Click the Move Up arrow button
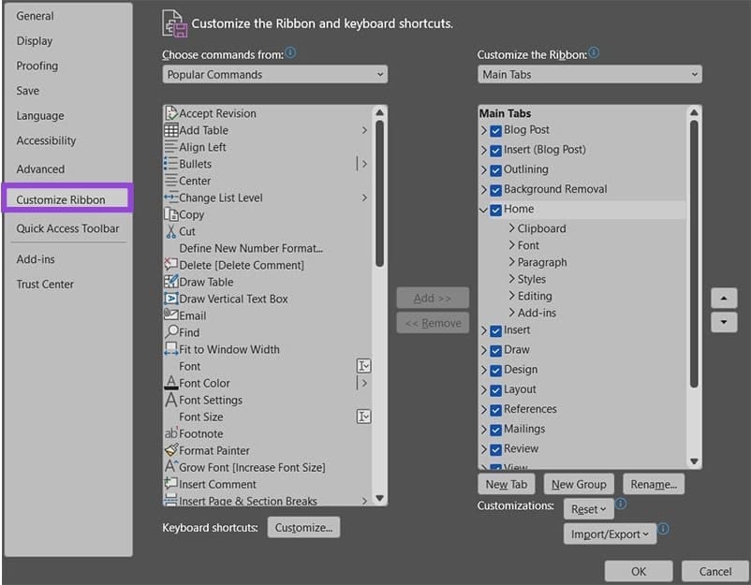The image size is (751, 585). [724, 299]
